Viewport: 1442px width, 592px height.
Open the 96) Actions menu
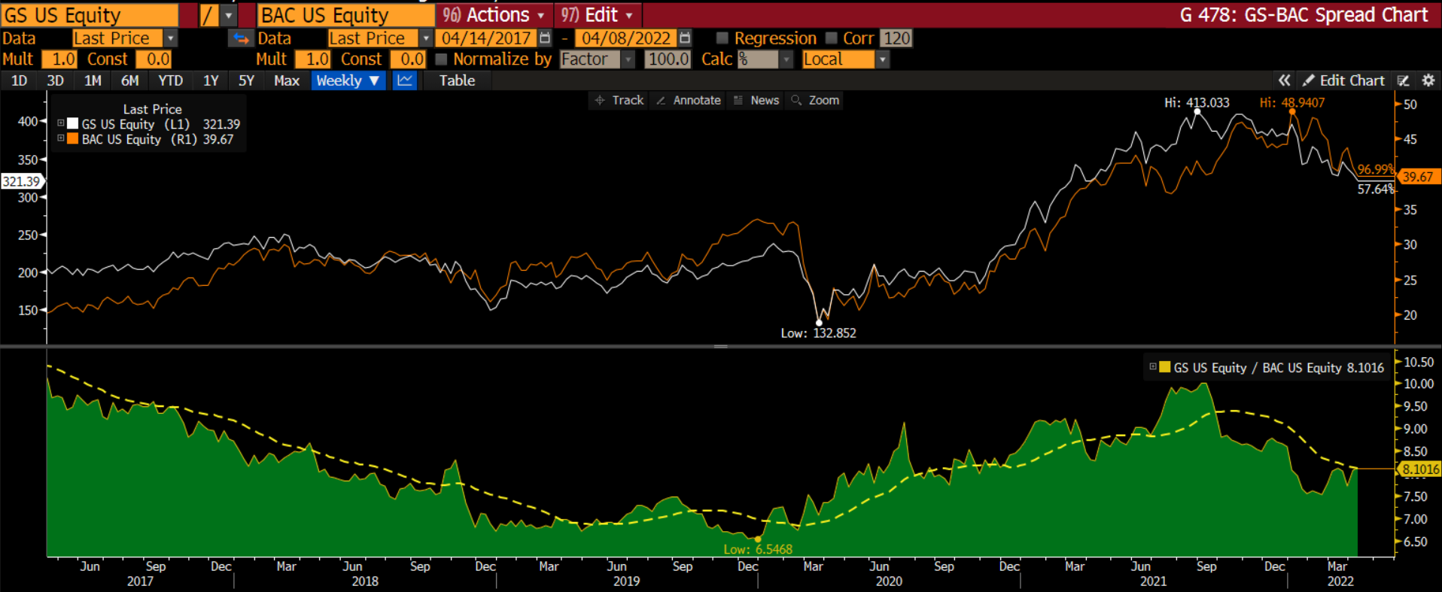(494, 15)
